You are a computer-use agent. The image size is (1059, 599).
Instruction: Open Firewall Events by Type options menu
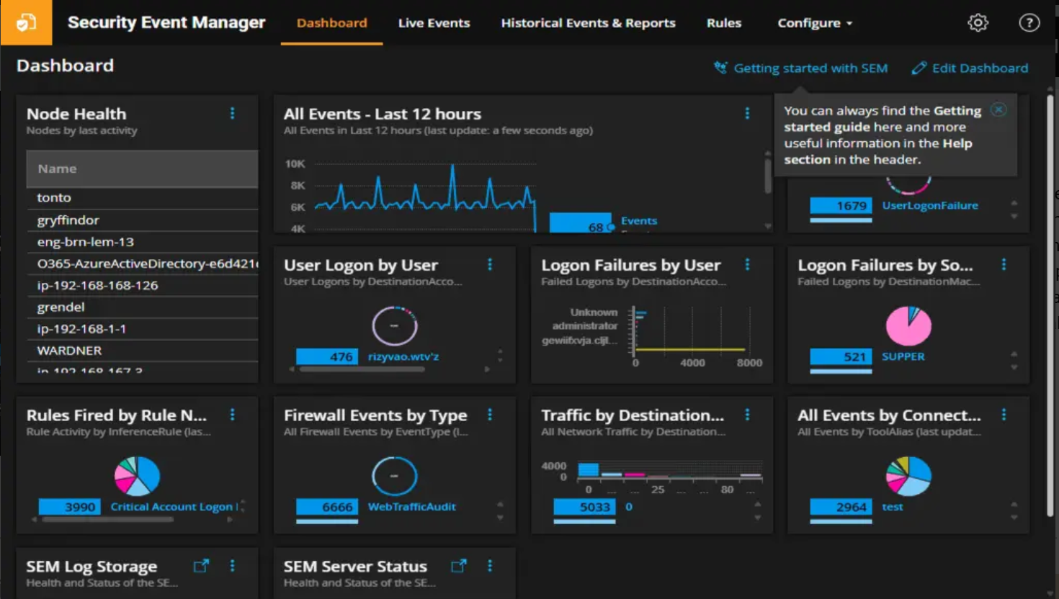pos(490,415)
